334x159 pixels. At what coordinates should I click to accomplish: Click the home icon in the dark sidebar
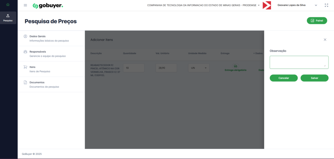point(8,5)
